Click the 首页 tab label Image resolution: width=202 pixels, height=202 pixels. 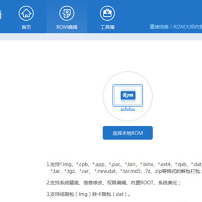pyautogui.click(x=26, y=27)
